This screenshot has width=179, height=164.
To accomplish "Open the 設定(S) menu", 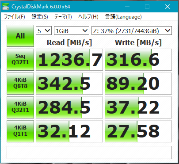I will point(40,17).
